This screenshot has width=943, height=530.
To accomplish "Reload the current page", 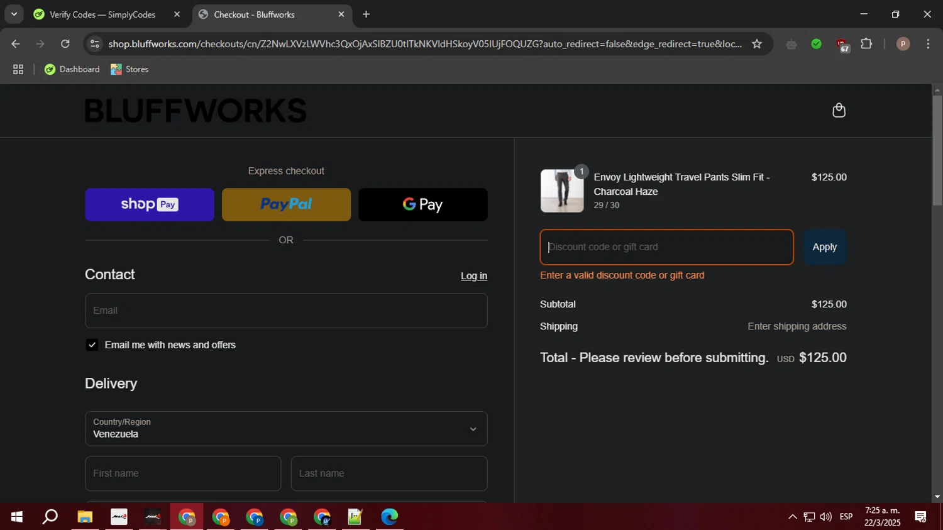I will tap(65, 44).
